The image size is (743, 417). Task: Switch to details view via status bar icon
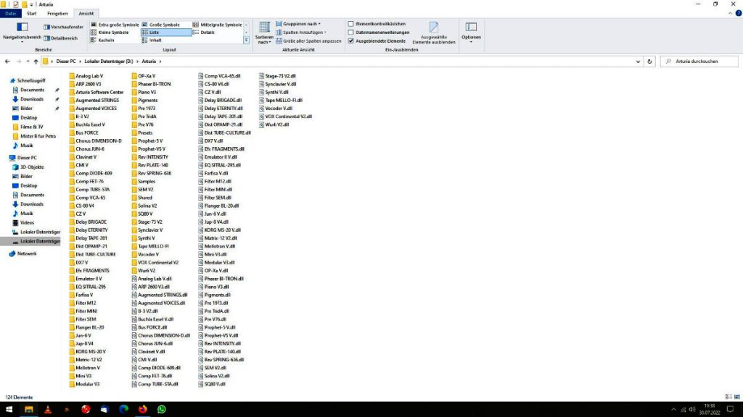(728, 397)
